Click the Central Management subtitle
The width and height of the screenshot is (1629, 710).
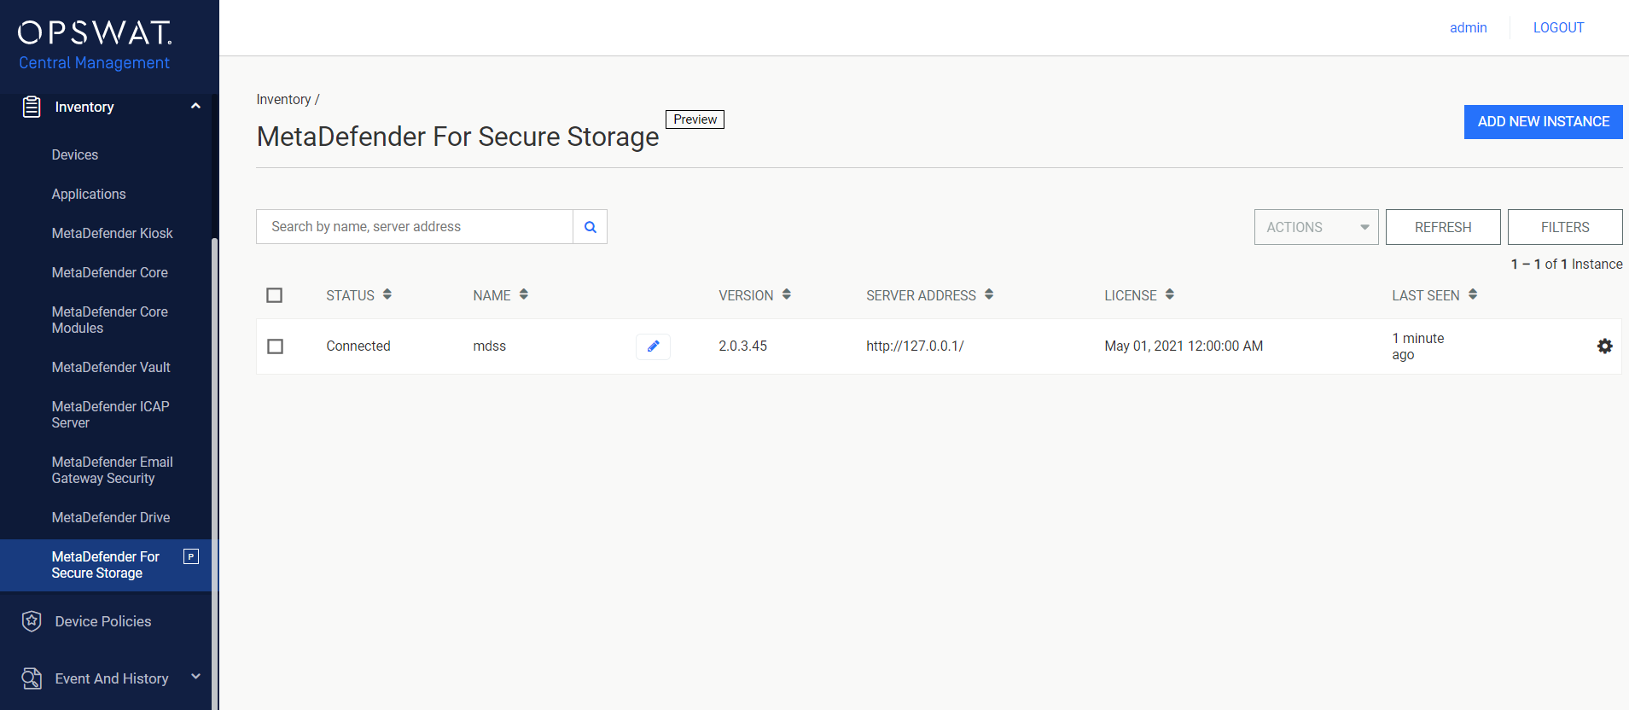(x=94, y=63)
